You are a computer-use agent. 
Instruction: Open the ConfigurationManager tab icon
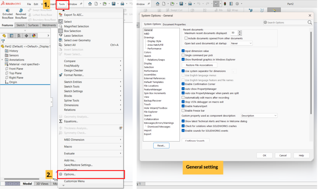19,36
